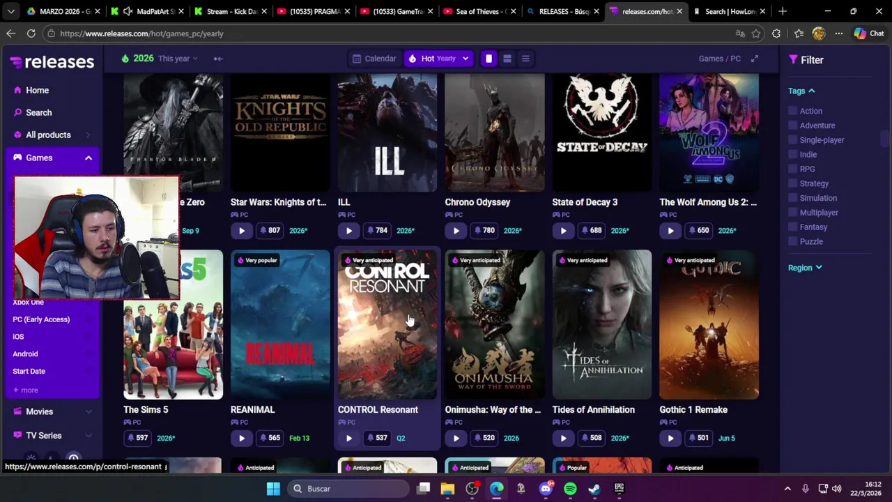This screenshot has height=502, width=892.
Task: Click the Games breadcrumb link
Action: click(x=711, y=59)
